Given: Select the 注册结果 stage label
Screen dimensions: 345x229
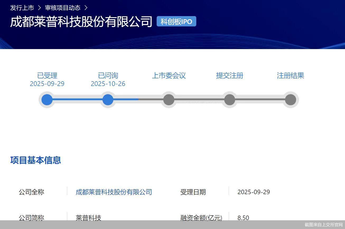Looking at the screenshot, I should [290, 76].
